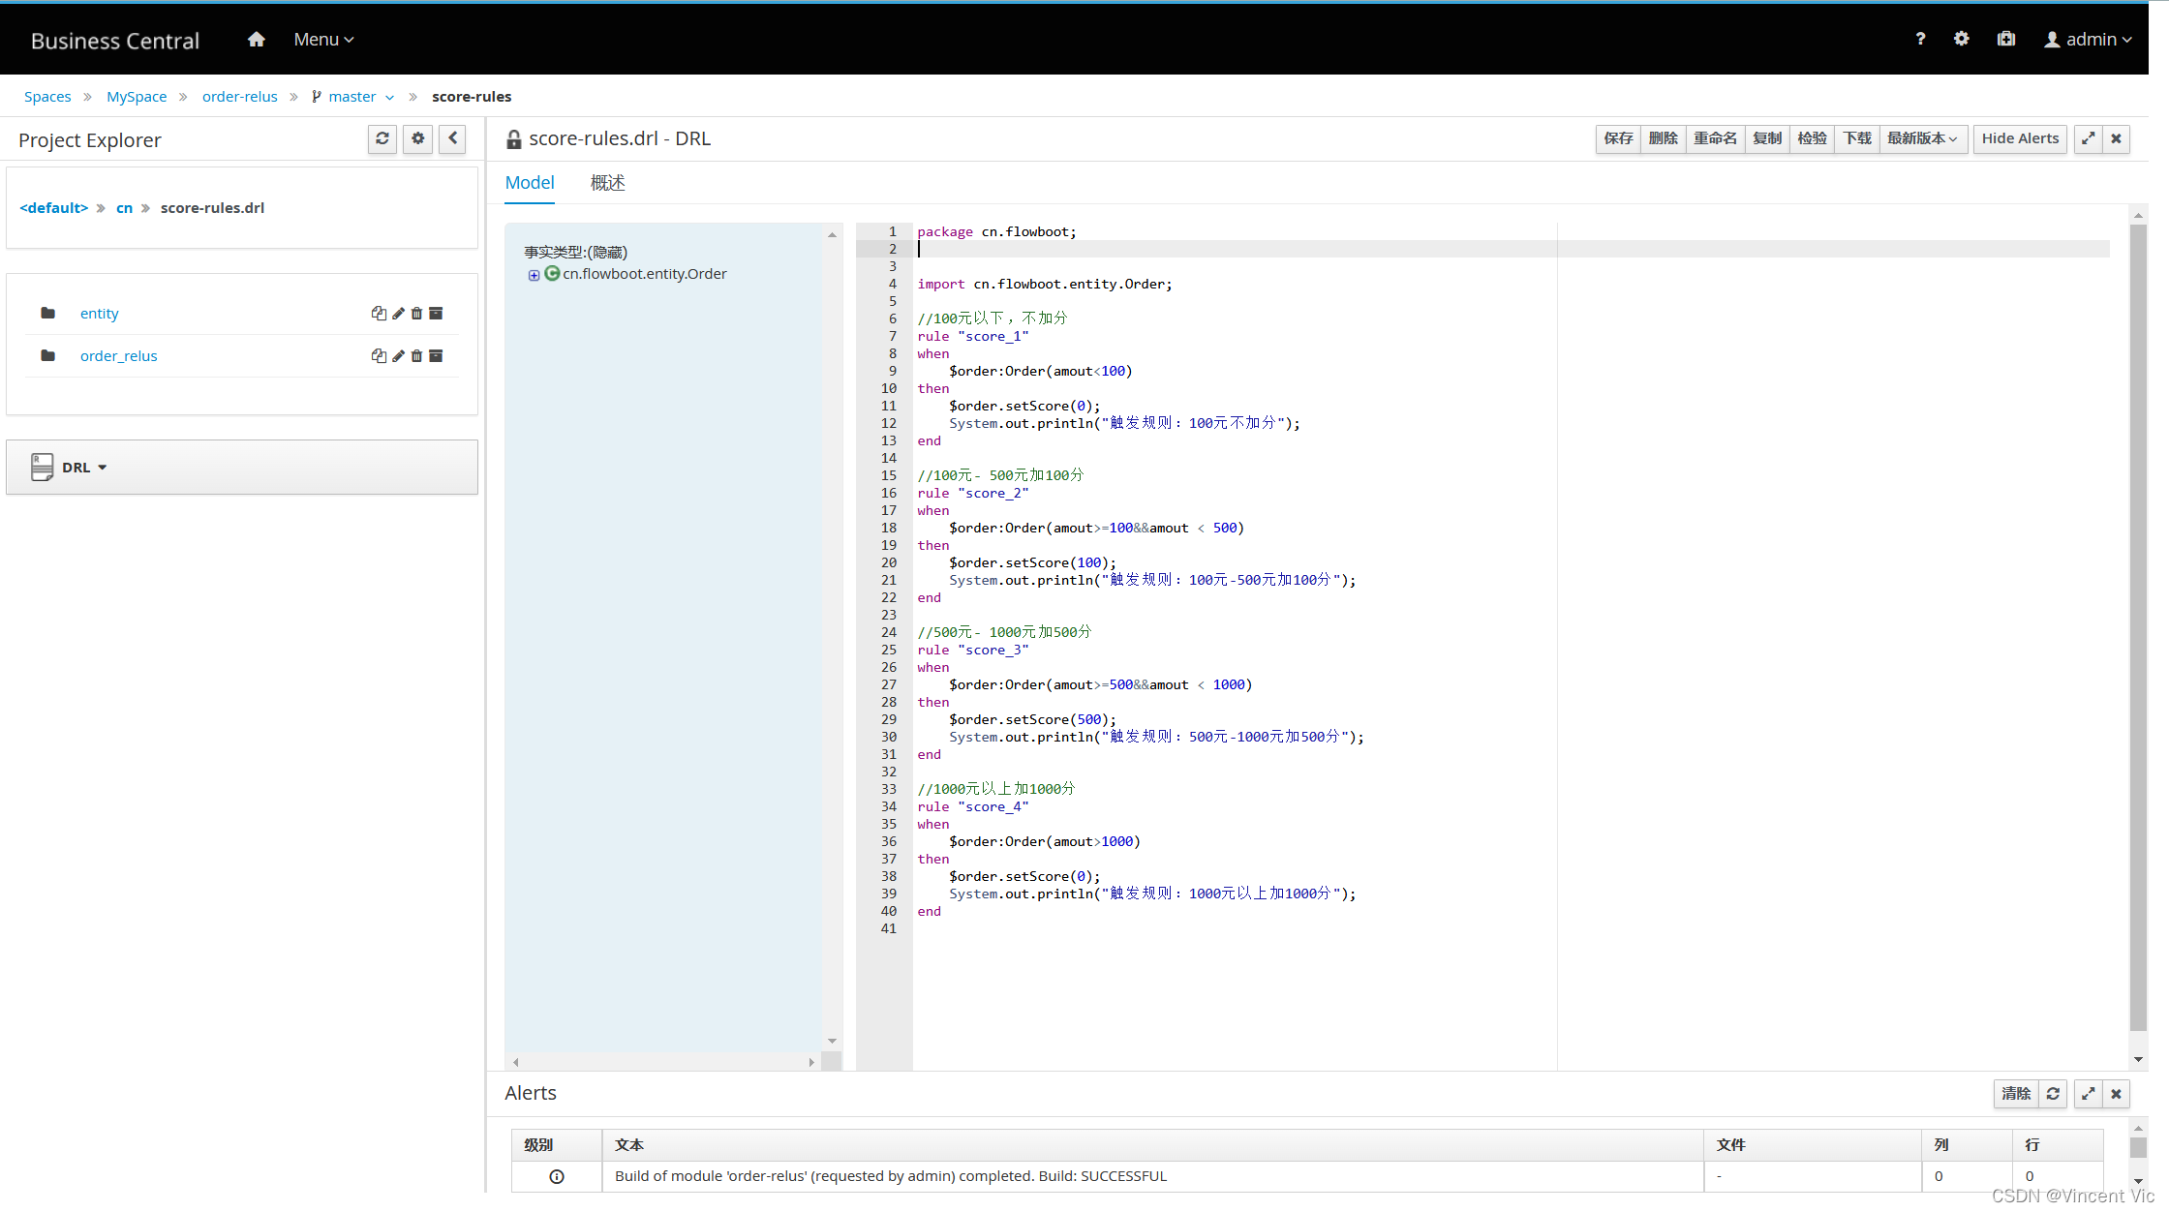
Task: Open the 最新版本 version dropdown
Action: [1921, 138]
